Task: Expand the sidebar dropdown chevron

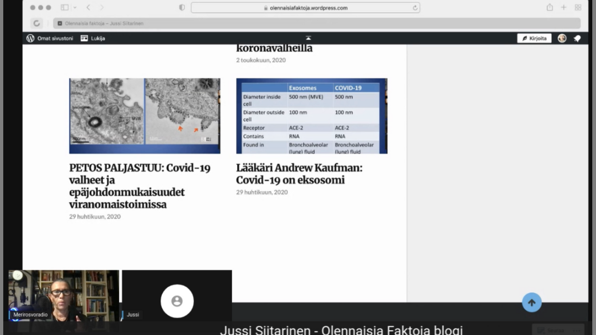Action: [75, 7]
